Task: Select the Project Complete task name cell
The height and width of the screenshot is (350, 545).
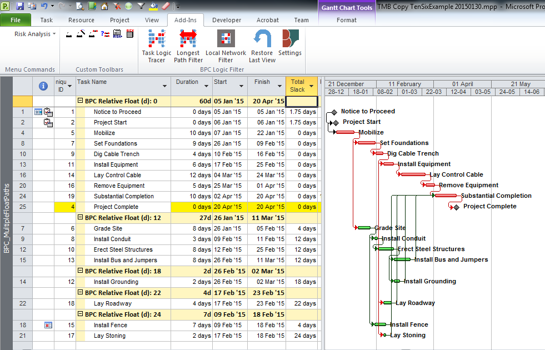Action: 116,207
